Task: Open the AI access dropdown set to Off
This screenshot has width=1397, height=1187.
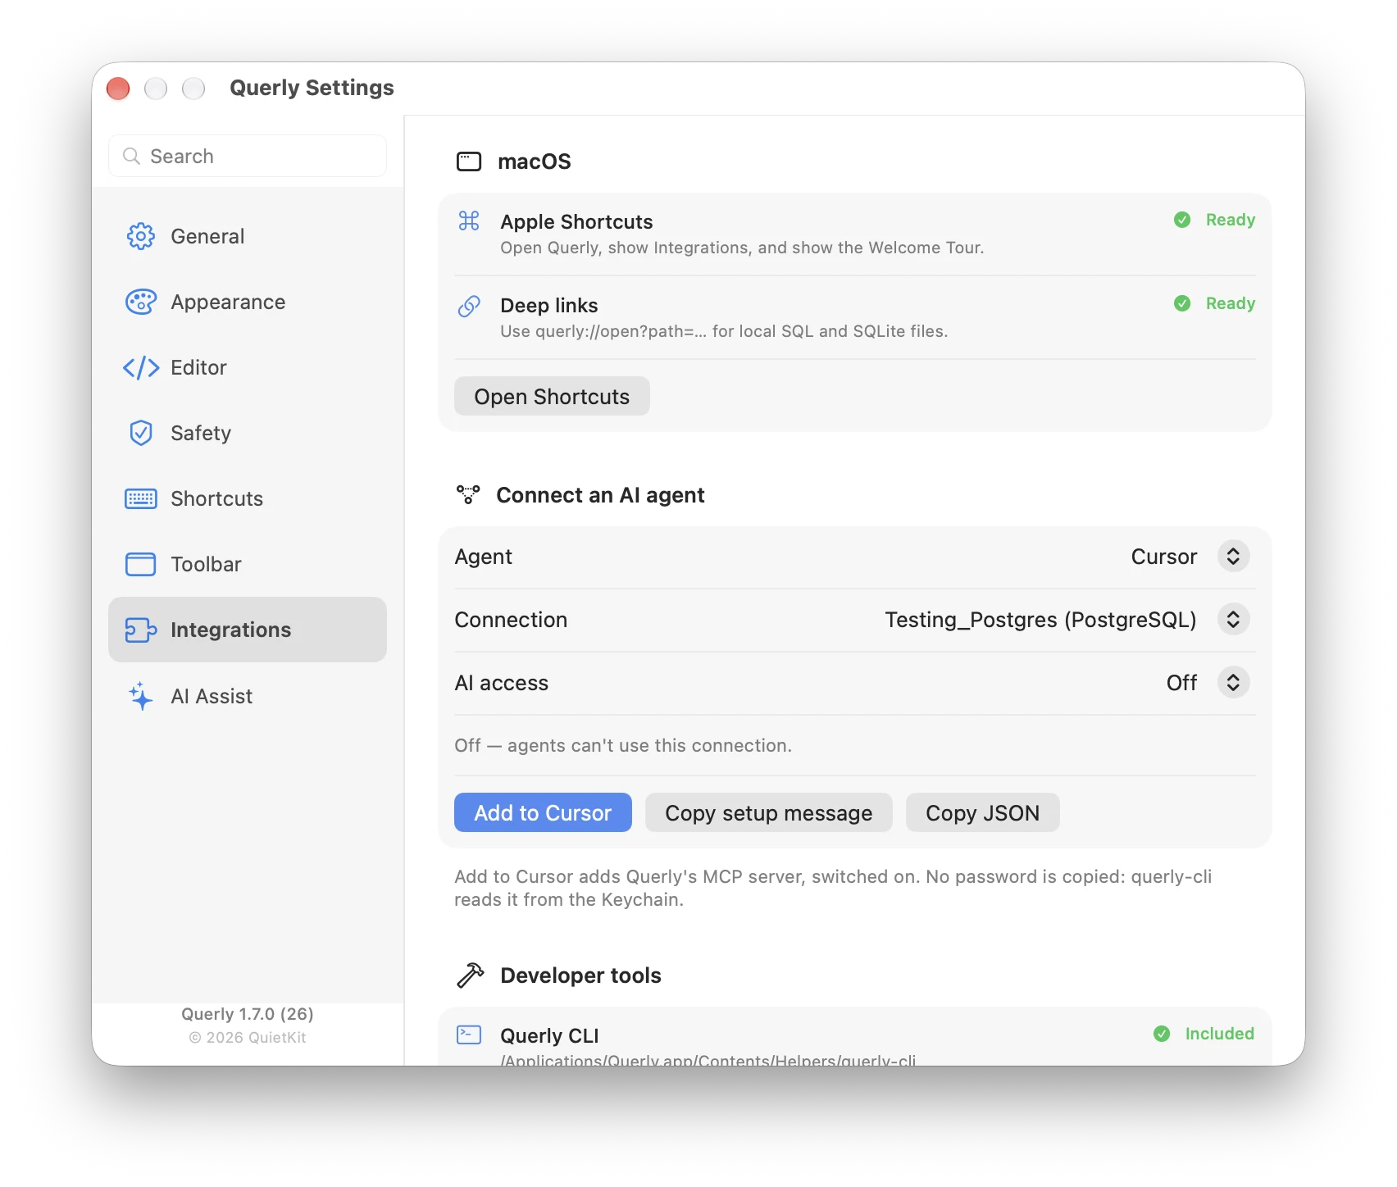Action: pos(1233,683)
